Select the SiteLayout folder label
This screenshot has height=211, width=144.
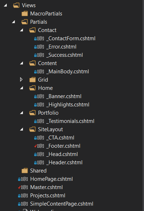(50, 129)
